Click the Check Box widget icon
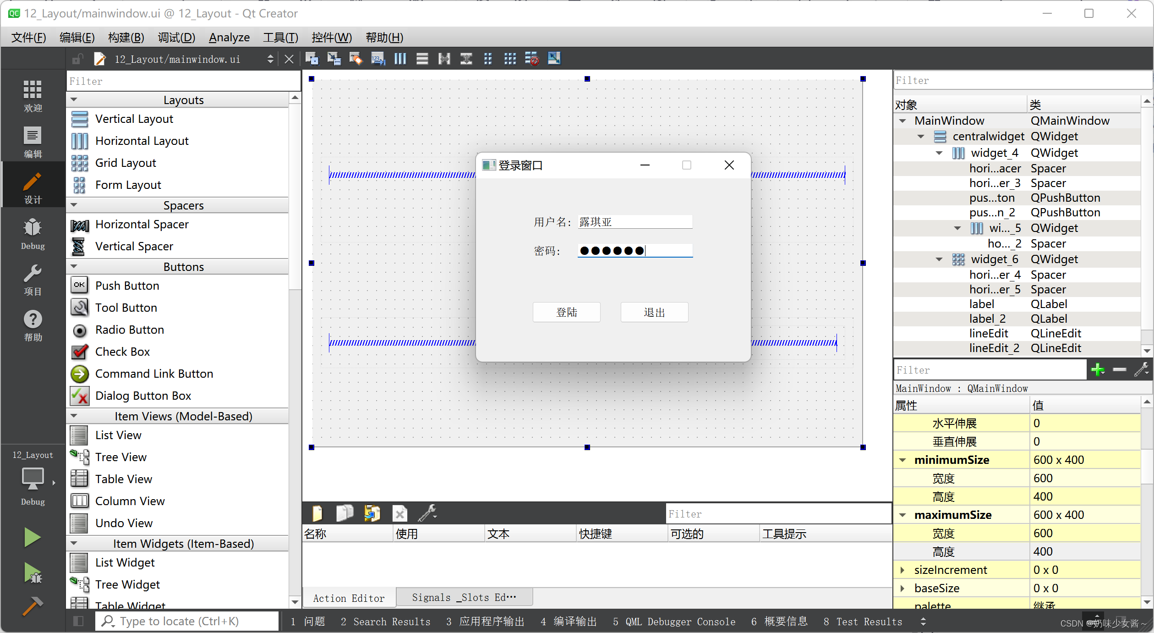Viewport: 1154px width, 633px height. 80,351
